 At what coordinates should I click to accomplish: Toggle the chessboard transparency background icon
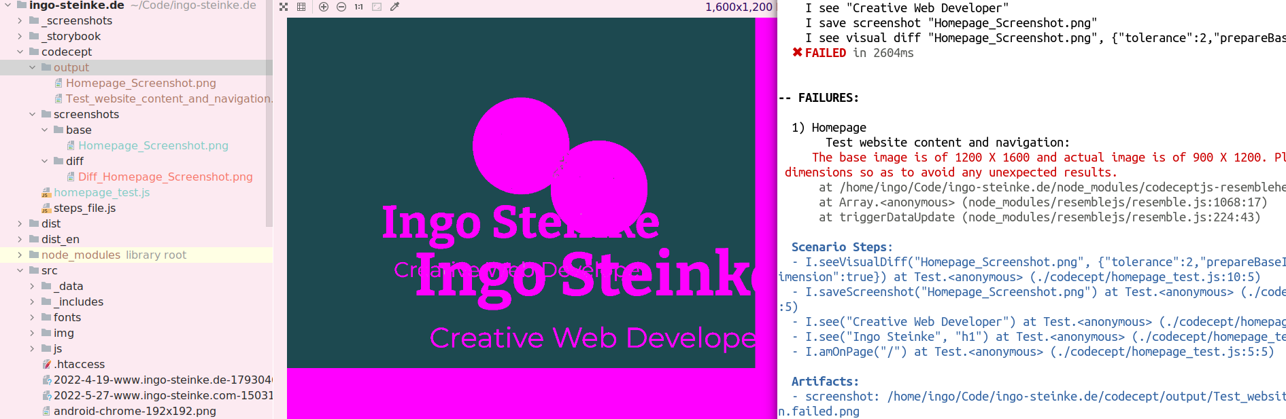coord(284,7)
